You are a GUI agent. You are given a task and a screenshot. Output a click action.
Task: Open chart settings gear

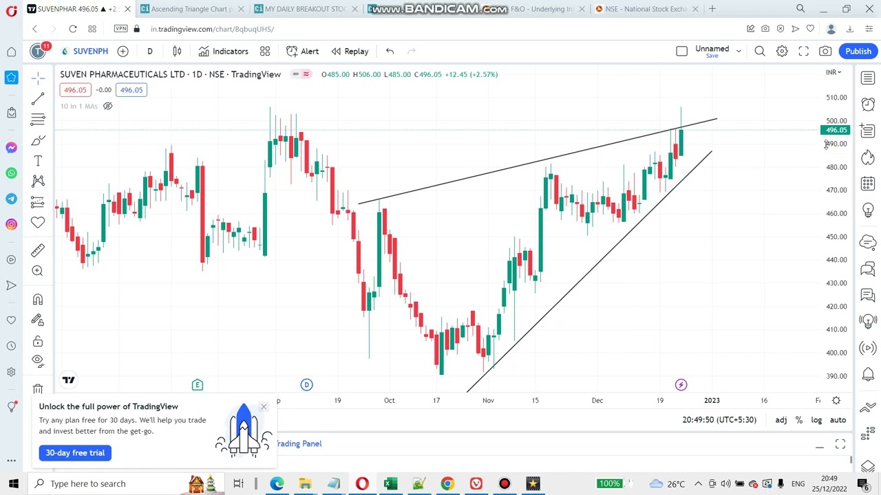(x=782, y=51)
